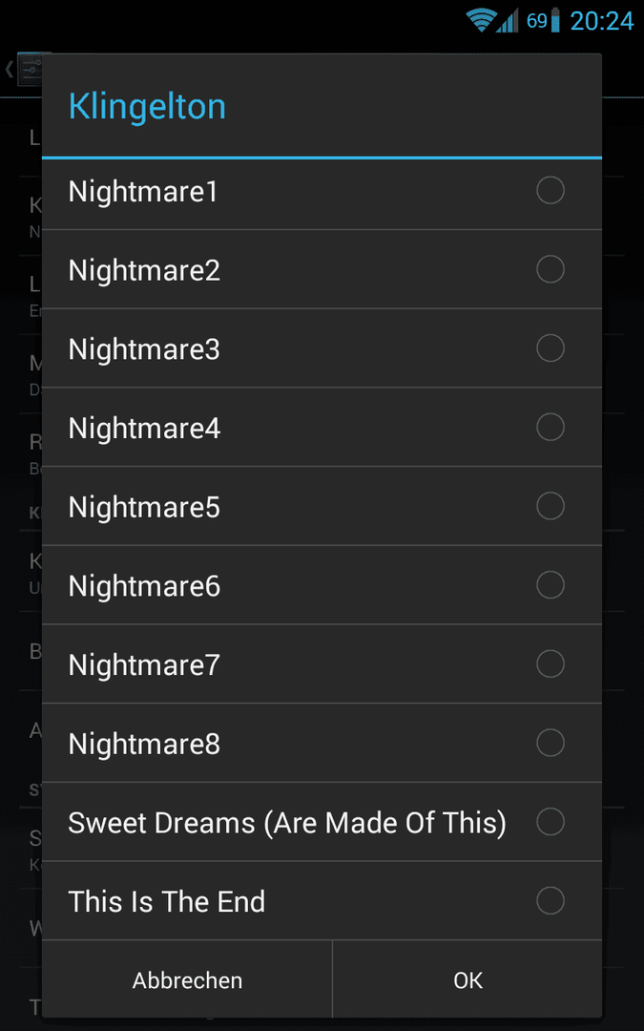
Task: Select Nightmare7 radio button
Action: 551,664
